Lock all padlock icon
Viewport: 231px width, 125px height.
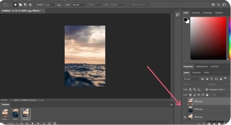click(x=207, y=95)
